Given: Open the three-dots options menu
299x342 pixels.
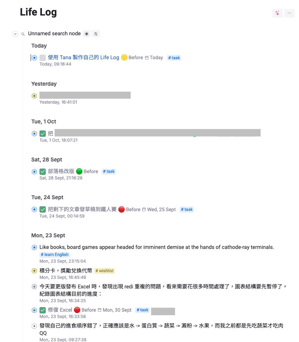Looking at the screenshot, I should [x=289, y=13].
